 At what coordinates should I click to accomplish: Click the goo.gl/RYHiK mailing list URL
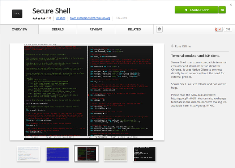tap(202, 106)
